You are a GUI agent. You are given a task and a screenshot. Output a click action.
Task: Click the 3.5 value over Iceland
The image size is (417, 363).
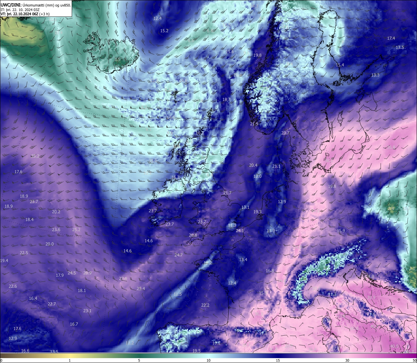pos(117,59)
